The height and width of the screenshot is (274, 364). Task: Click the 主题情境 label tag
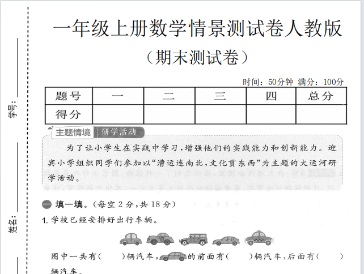[x=72, y=132]
